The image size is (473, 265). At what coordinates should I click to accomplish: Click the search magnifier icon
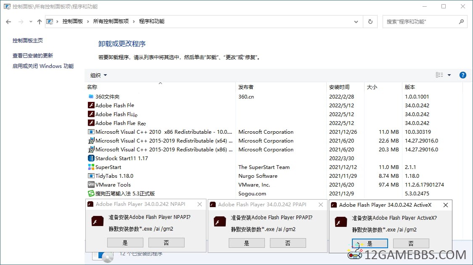coord(461,22)
